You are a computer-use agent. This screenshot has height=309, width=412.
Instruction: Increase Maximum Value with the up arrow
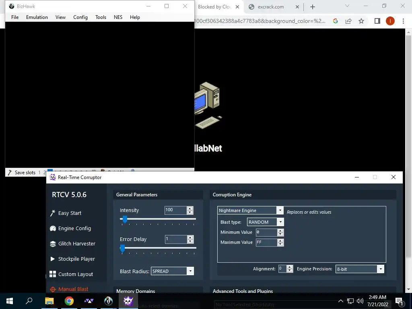pyautogui.click(x=280, y=241)
